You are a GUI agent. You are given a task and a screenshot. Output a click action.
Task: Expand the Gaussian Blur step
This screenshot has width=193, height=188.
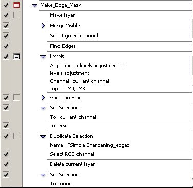(x=43, y=98)
